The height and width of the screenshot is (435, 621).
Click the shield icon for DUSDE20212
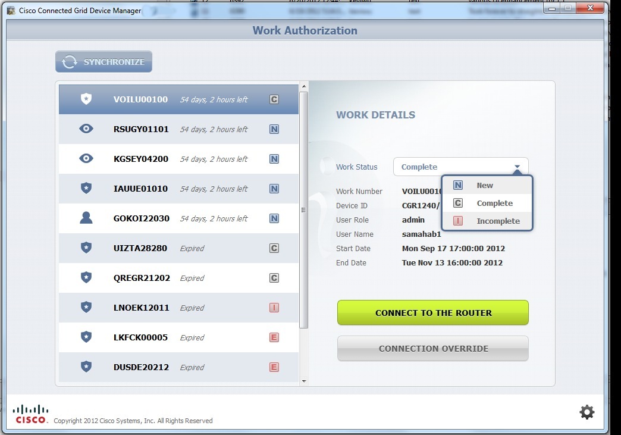(x=86, y=367)
